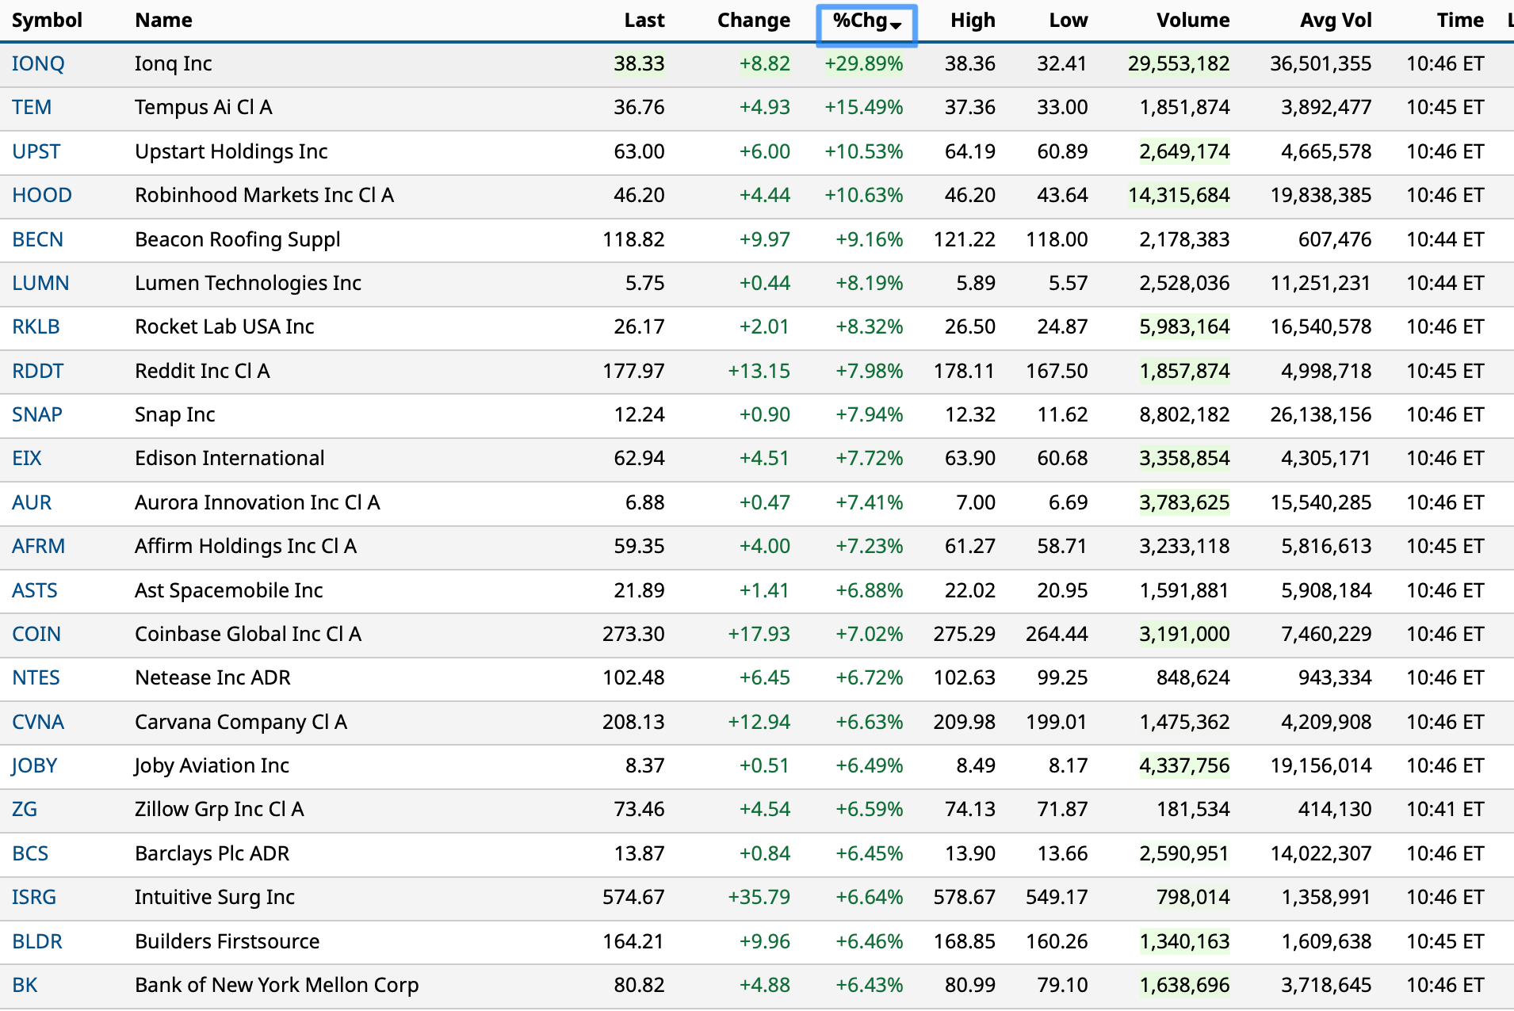Open the HOOD stock quote link
The height and width of the screenshot is (1011, 1514).
tap(42, 195)
